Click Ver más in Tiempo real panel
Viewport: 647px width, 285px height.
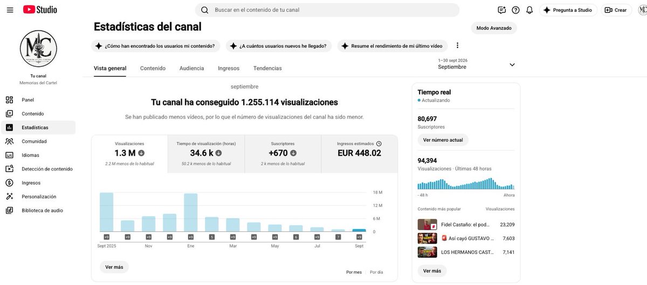click(432, 270)
